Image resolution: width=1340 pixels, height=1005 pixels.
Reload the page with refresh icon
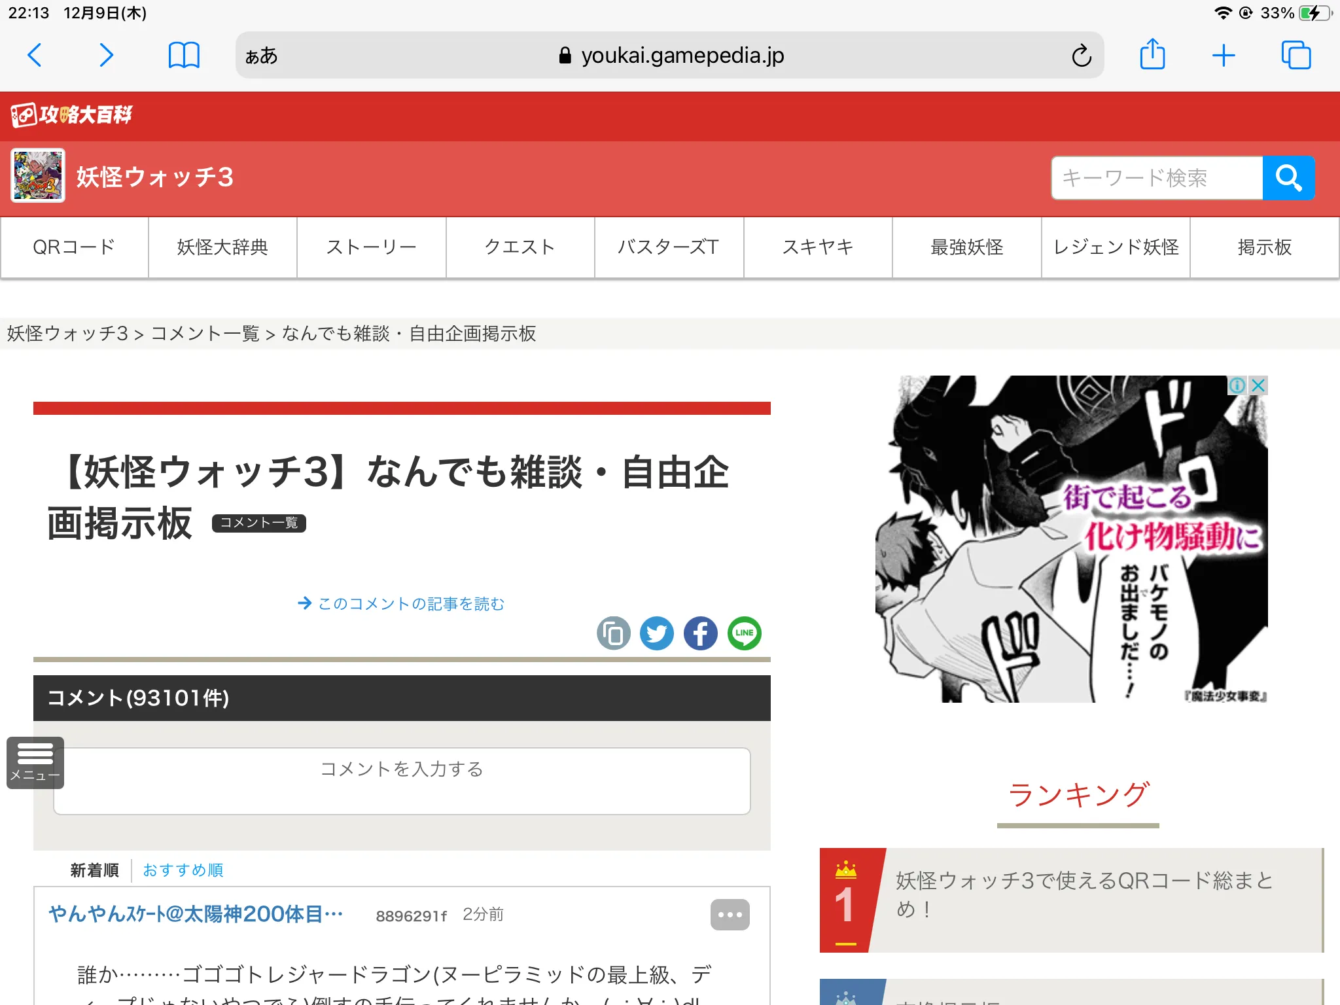[1082, 56]
